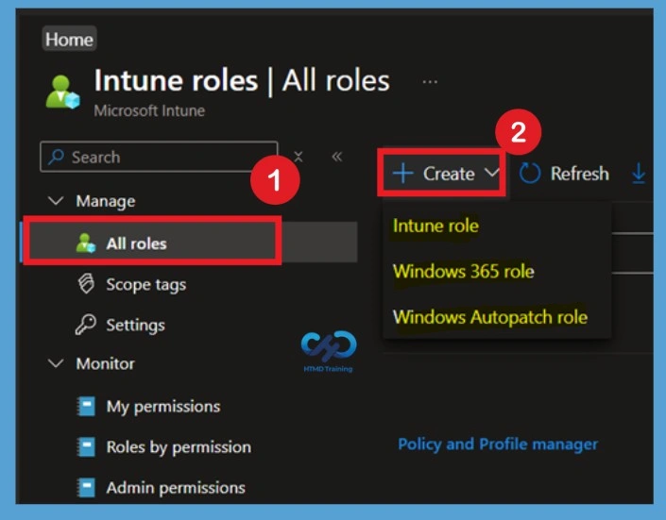Click the Settings key icon
The height and width of the screenshot is (520, 666).
pos(85,325)
